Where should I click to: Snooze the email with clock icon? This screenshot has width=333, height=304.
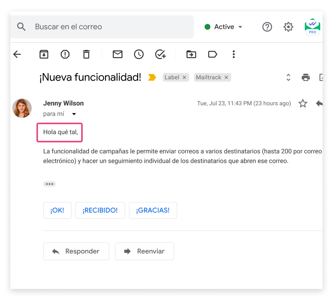[x=139, y=54]
